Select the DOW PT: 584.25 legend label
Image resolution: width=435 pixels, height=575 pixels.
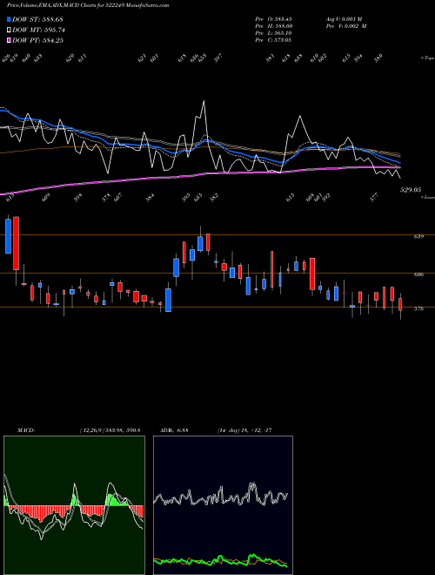click(x=37, y=40)
